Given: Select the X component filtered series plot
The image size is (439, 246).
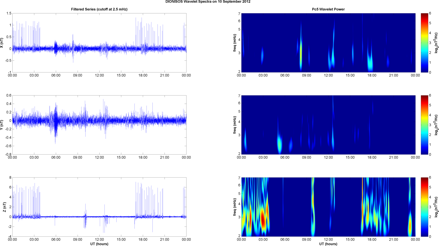Looking at the screenshot, I should 99,43.
